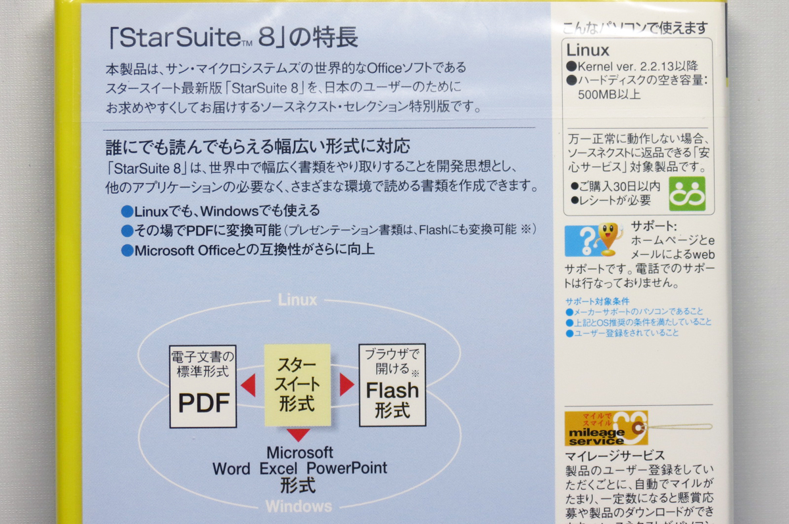Click the line starting with 本製品は、サン・マイクロシステムズ
The image size is (789, 524).
(x=286, y=68)
